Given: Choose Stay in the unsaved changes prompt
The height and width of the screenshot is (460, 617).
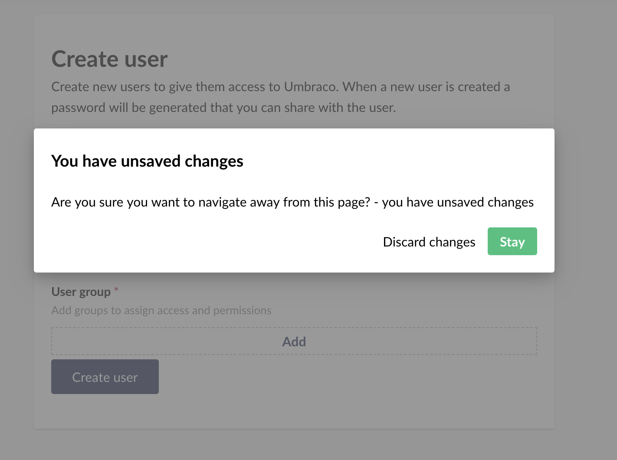Looking at the screenshot, I should (512, 241).
